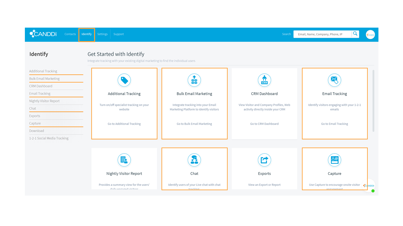Click 'View an Export or Report' text

[x=264, y=185]
